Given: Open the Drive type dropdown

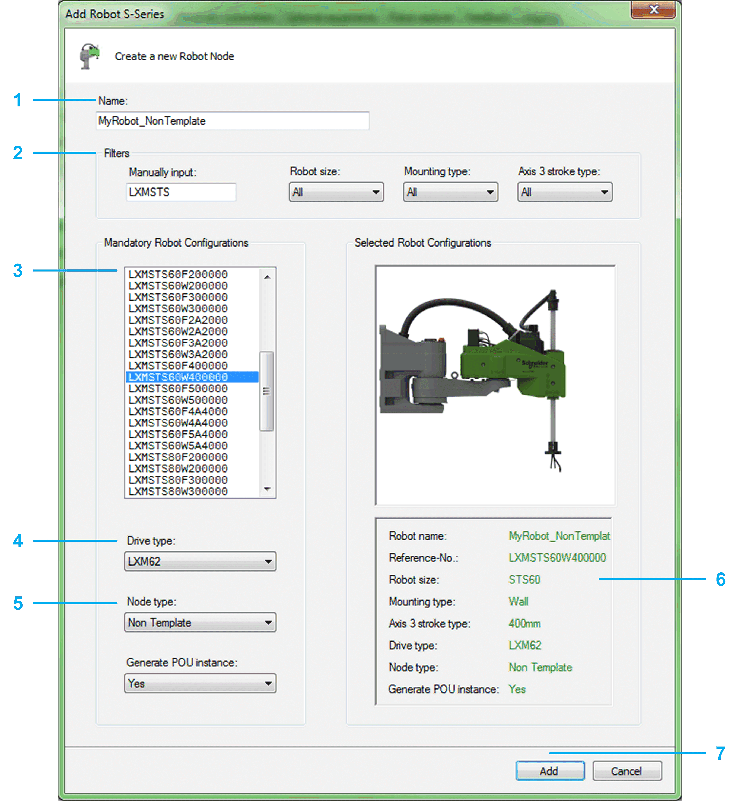Looking at the screenshot, I should tap(200, 561).
